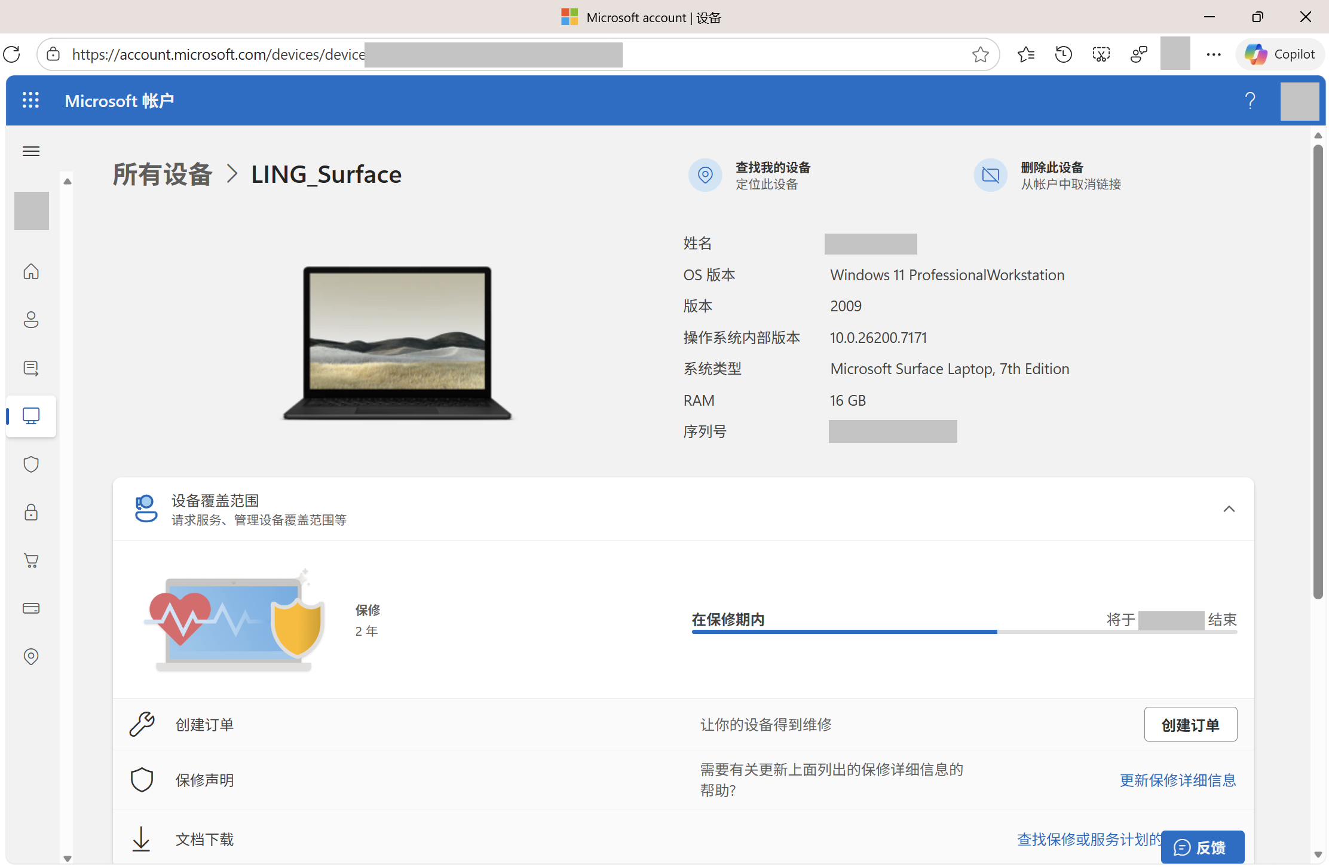Open the 更新保修详细信息 link
This screenshot has width=1329, height=867.
1178,780
